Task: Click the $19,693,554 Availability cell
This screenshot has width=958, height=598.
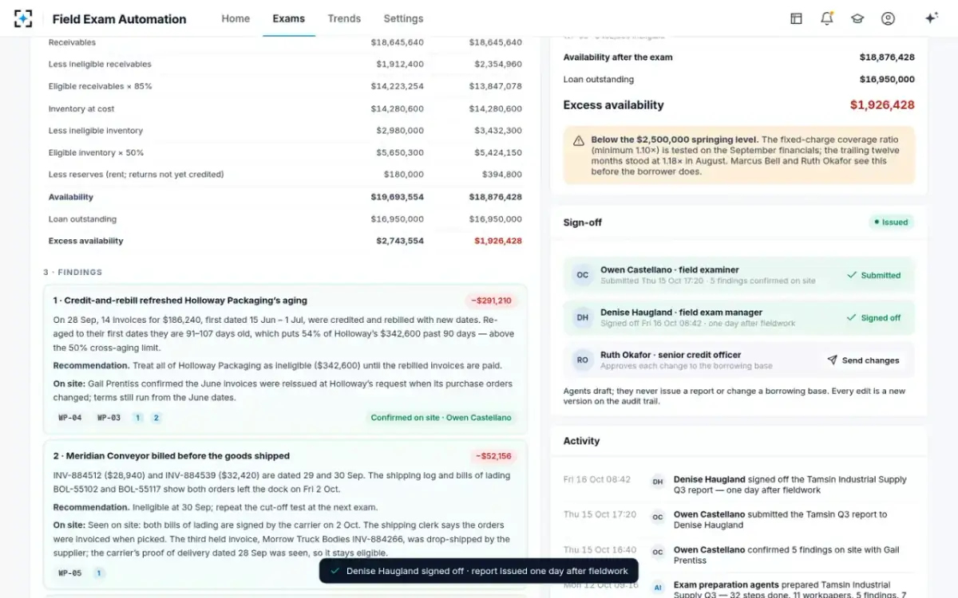Action: pos(398,197)
